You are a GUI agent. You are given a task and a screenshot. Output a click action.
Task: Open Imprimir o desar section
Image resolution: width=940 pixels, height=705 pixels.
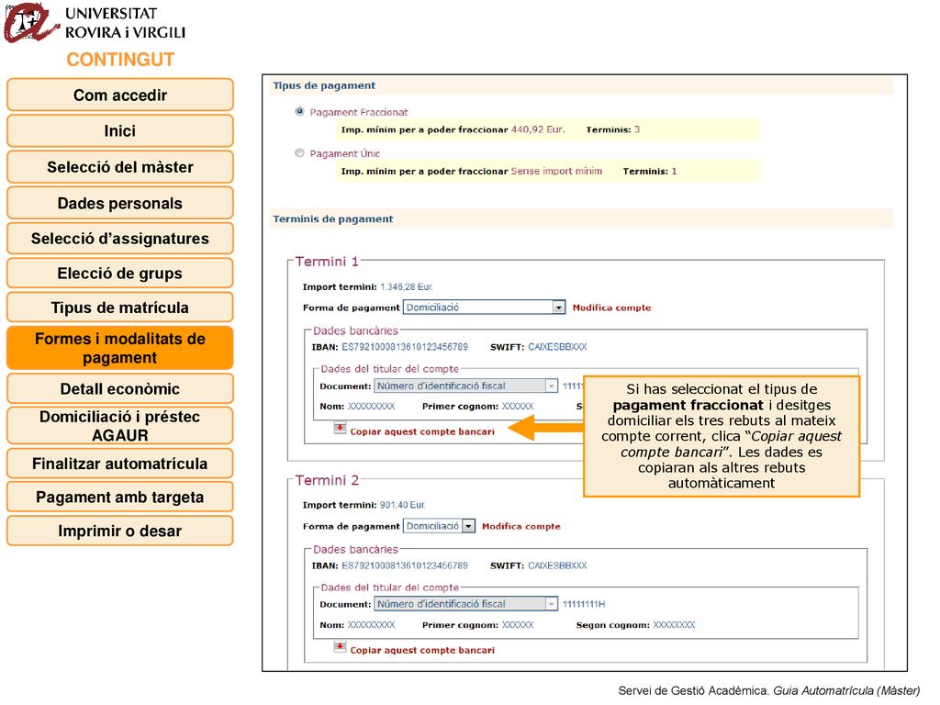(120, 532)
